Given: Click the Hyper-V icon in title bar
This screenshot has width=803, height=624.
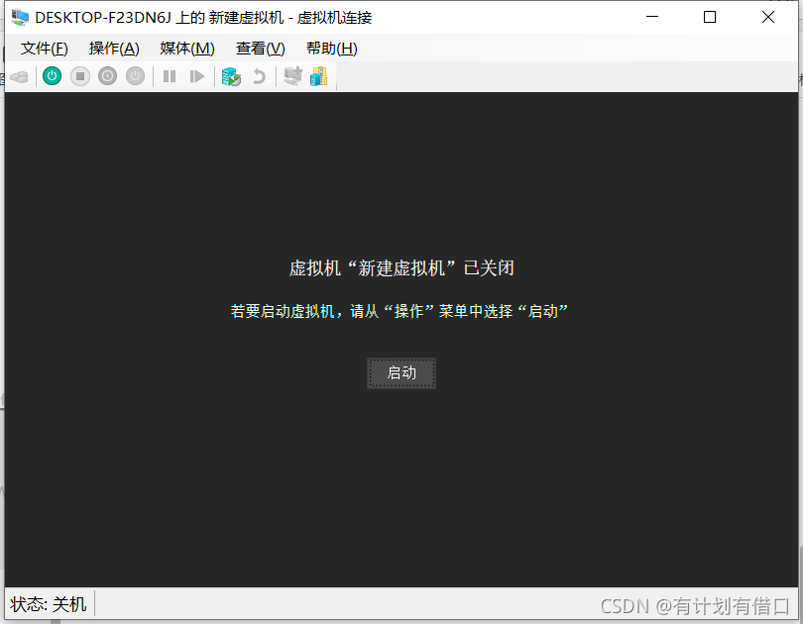Looking at the screenshot, I should pyautogui.click(x=18, y=17).
